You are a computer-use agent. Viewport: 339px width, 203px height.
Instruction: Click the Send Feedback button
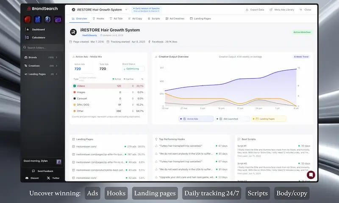43,171
